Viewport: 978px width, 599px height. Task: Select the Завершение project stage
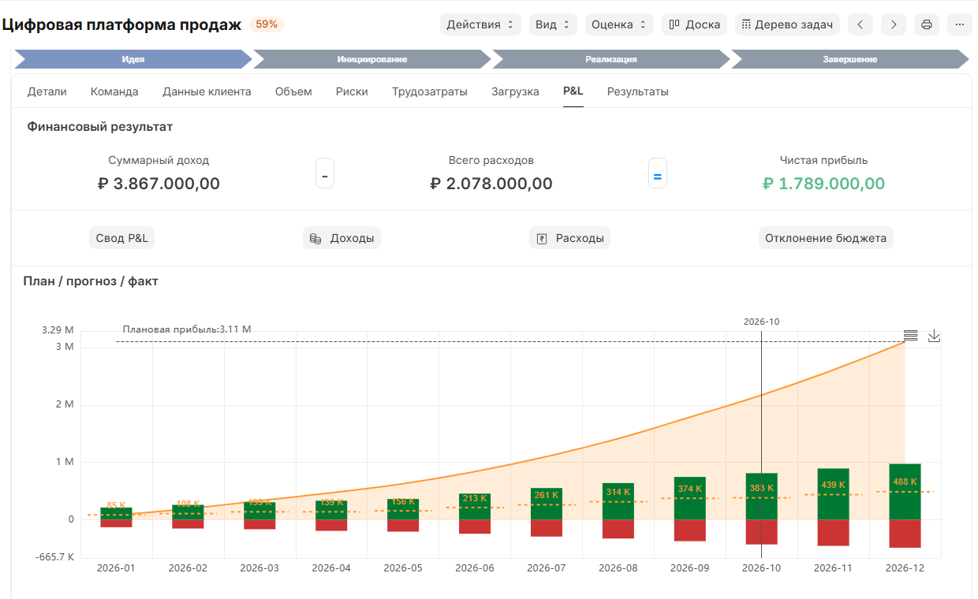coord(849,59)
